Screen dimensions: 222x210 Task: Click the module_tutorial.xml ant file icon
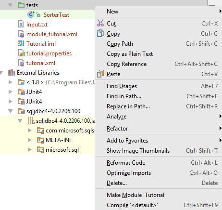(21, 34)
